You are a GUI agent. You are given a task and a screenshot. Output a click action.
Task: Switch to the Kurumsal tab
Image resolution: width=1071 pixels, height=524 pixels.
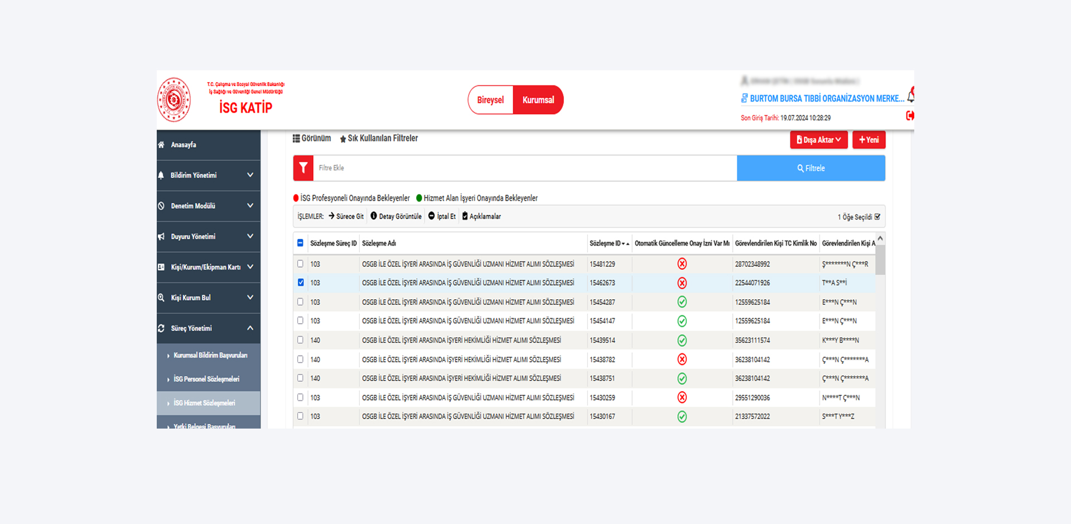click(x=538, y=100)
